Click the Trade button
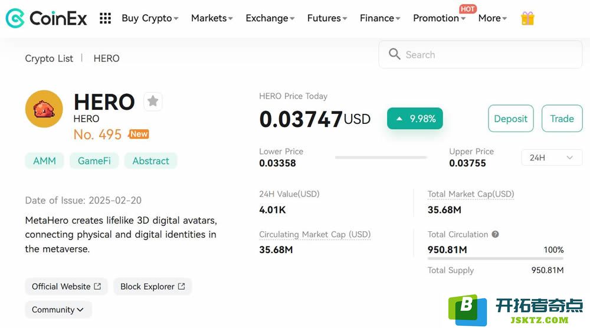Image resolution: width=590 pixels, height=328 pixels. click(x=562, y=119)
